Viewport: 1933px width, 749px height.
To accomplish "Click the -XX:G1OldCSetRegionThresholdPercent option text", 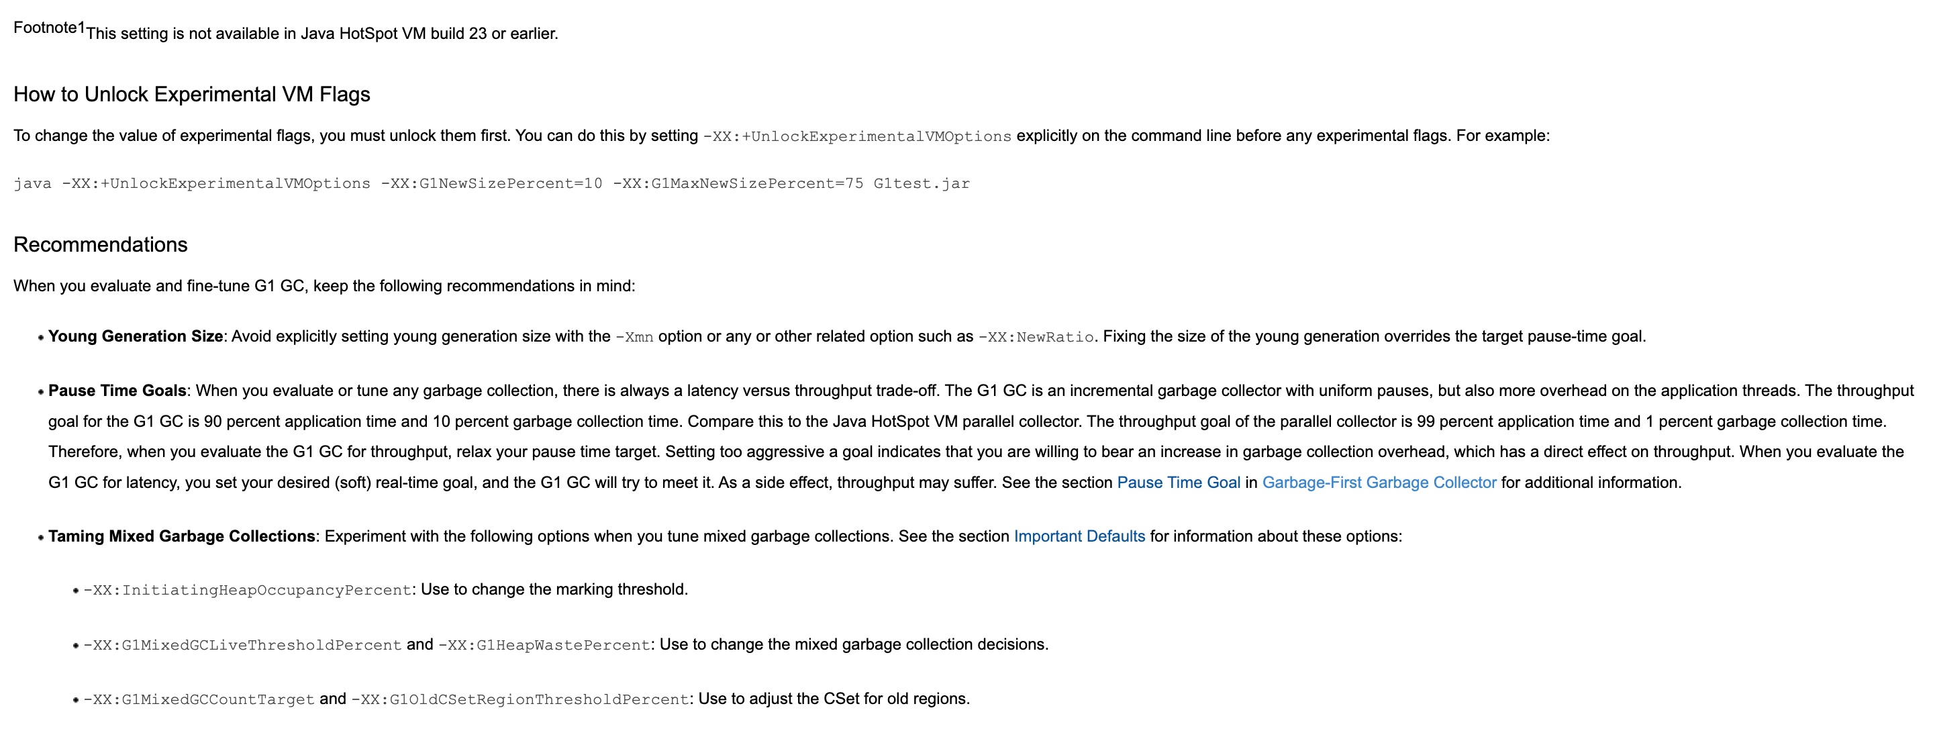I will coord(520,699).
